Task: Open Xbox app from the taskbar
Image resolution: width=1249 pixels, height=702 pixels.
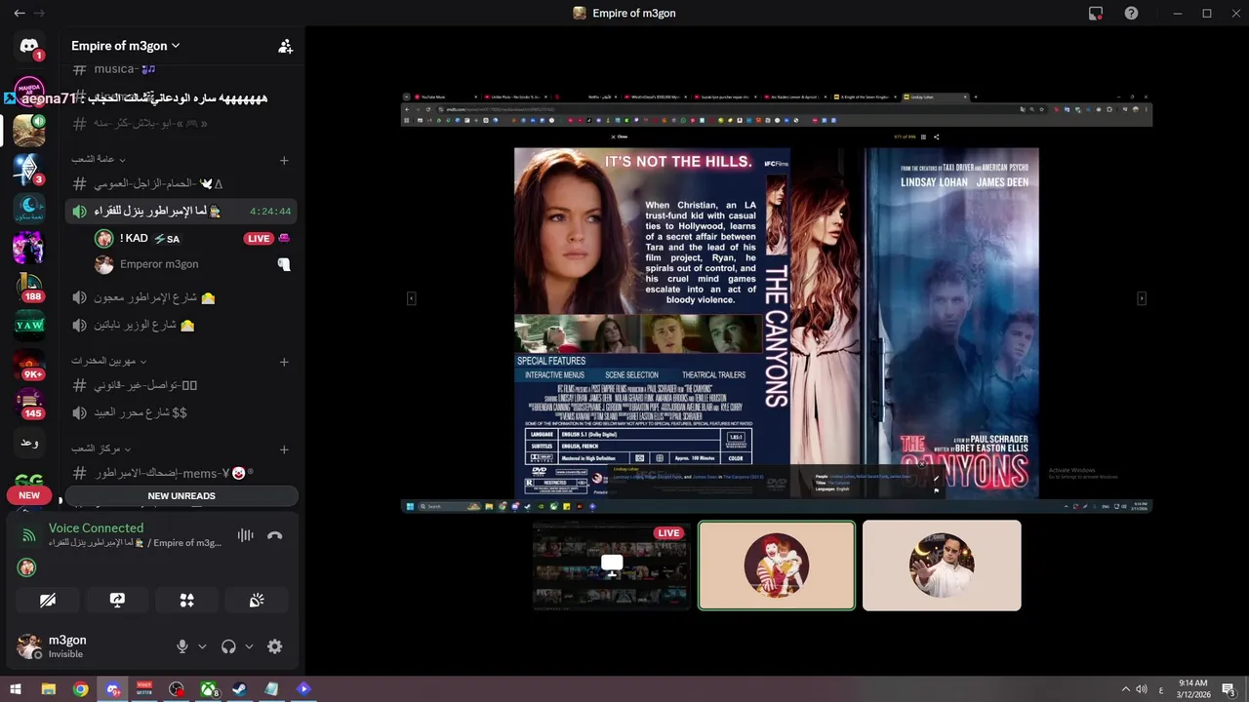Action: tap(209, 689)
